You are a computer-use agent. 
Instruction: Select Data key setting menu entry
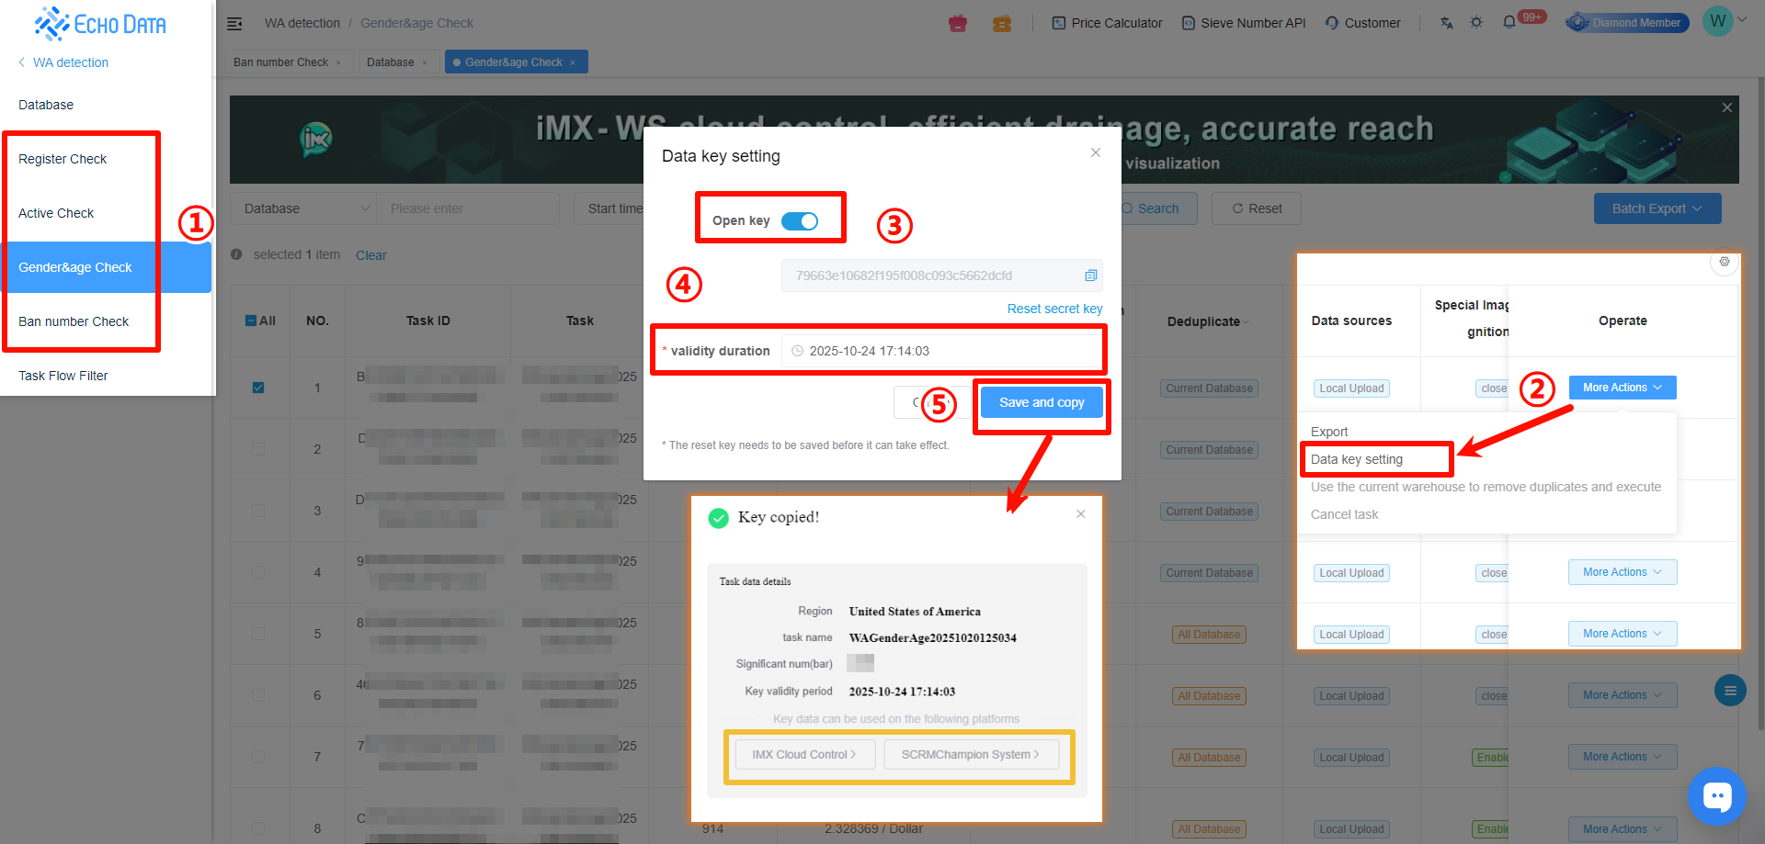pos(1356,459)
